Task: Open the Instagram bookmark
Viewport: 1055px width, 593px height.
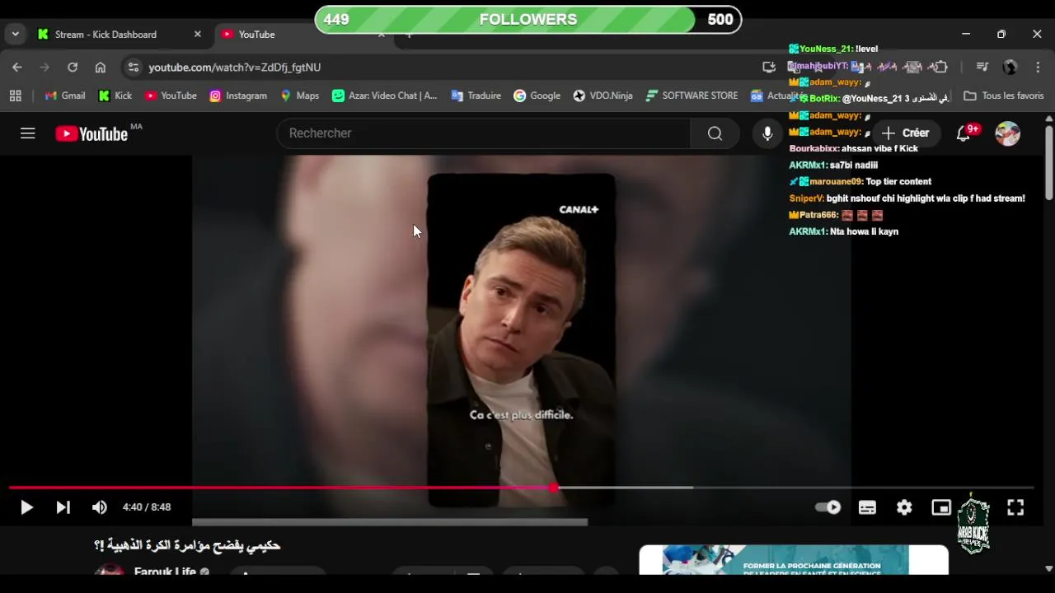Action: [x=238, y=96]
